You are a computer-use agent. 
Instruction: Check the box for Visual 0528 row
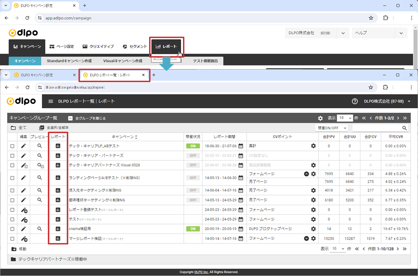(12, 165)
